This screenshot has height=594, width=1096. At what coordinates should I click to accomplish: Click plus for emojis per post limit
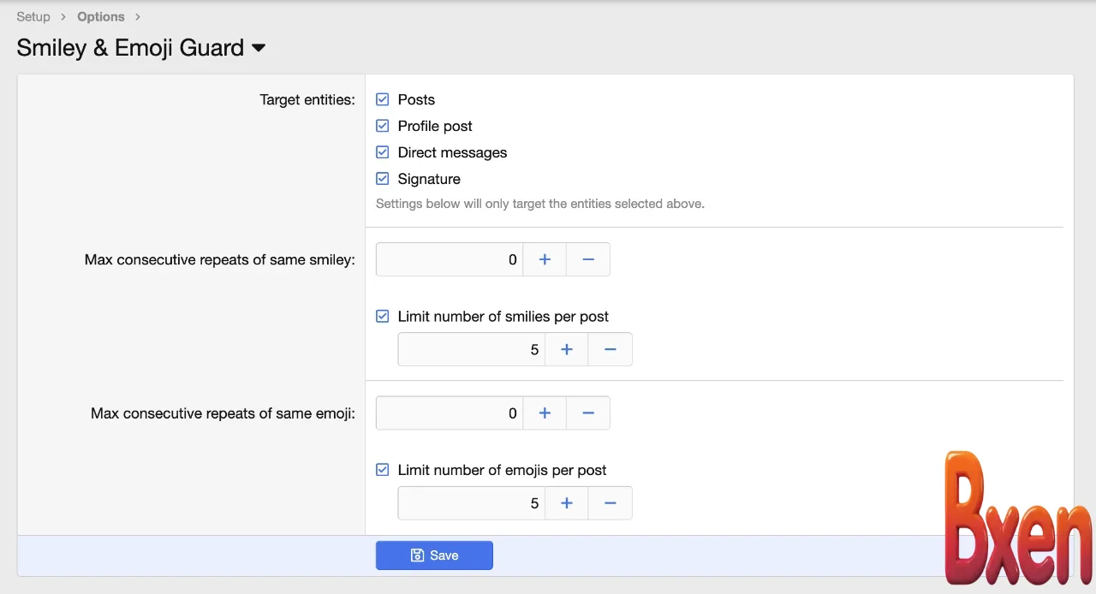(x=567, y=503)
